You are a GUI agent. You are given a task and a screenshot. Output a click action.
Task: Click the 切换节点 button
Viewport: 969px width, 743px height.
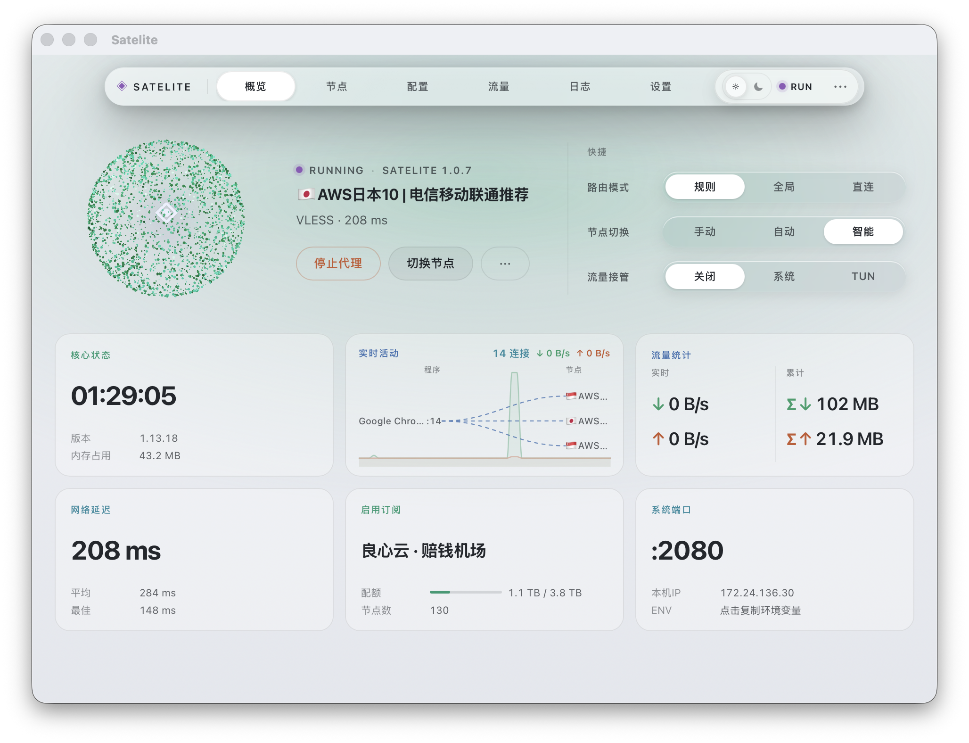(430, 264)
